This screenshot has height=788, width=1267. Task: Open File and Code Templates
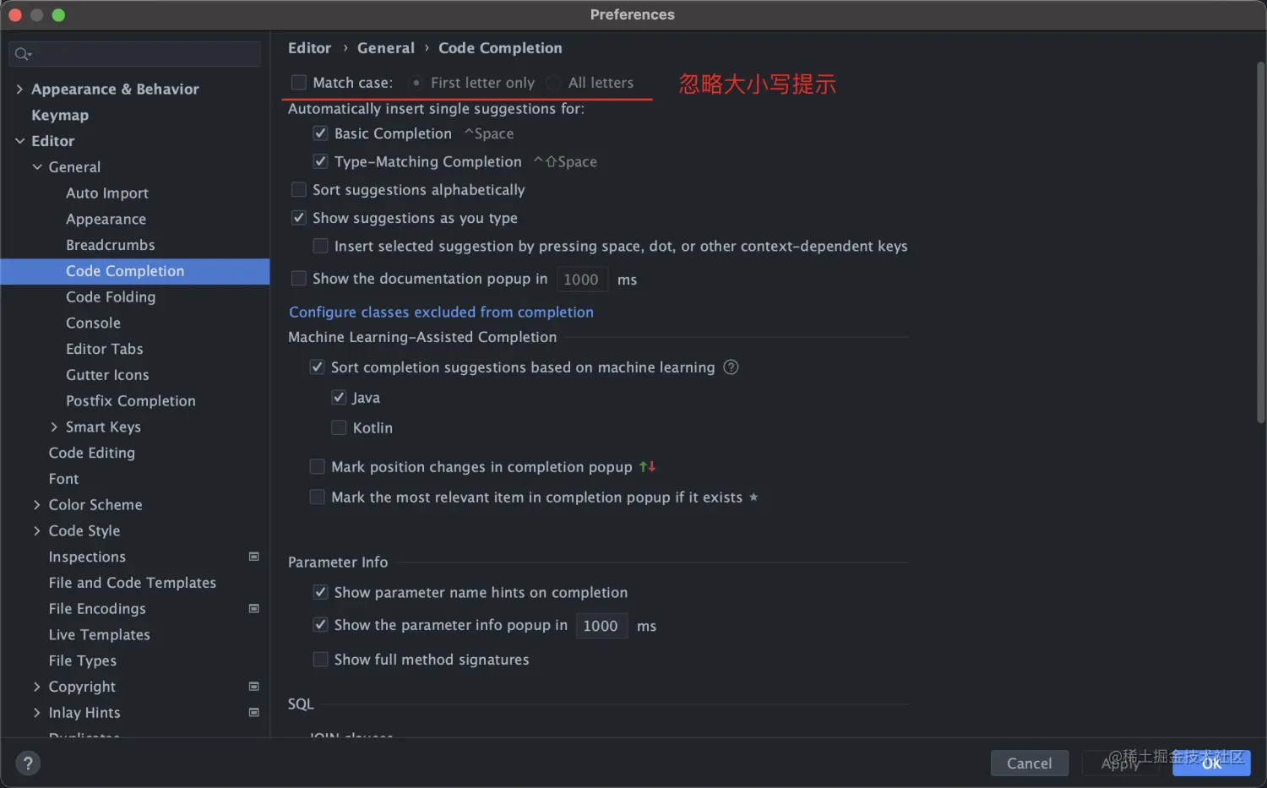[133, 583]
